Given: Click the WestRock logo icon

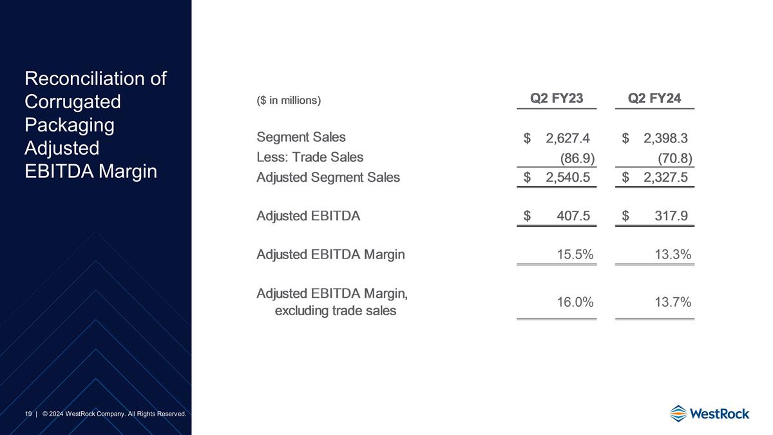Looking at the screenshot, I should 678,413.
